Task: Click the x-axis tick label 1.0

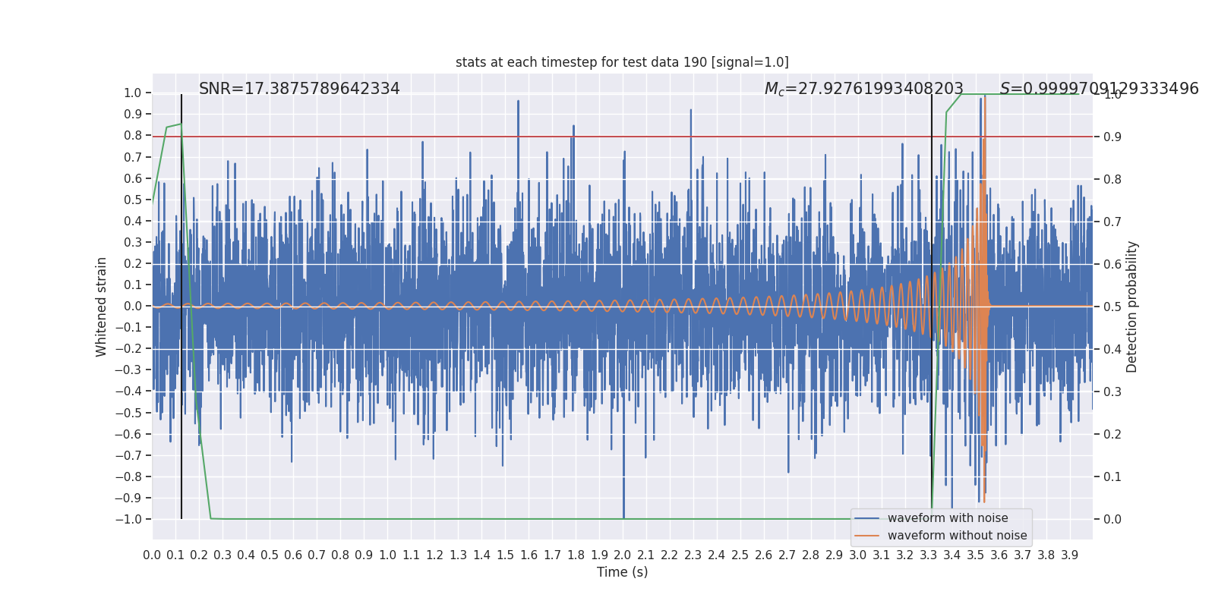Action: (387, 555)
